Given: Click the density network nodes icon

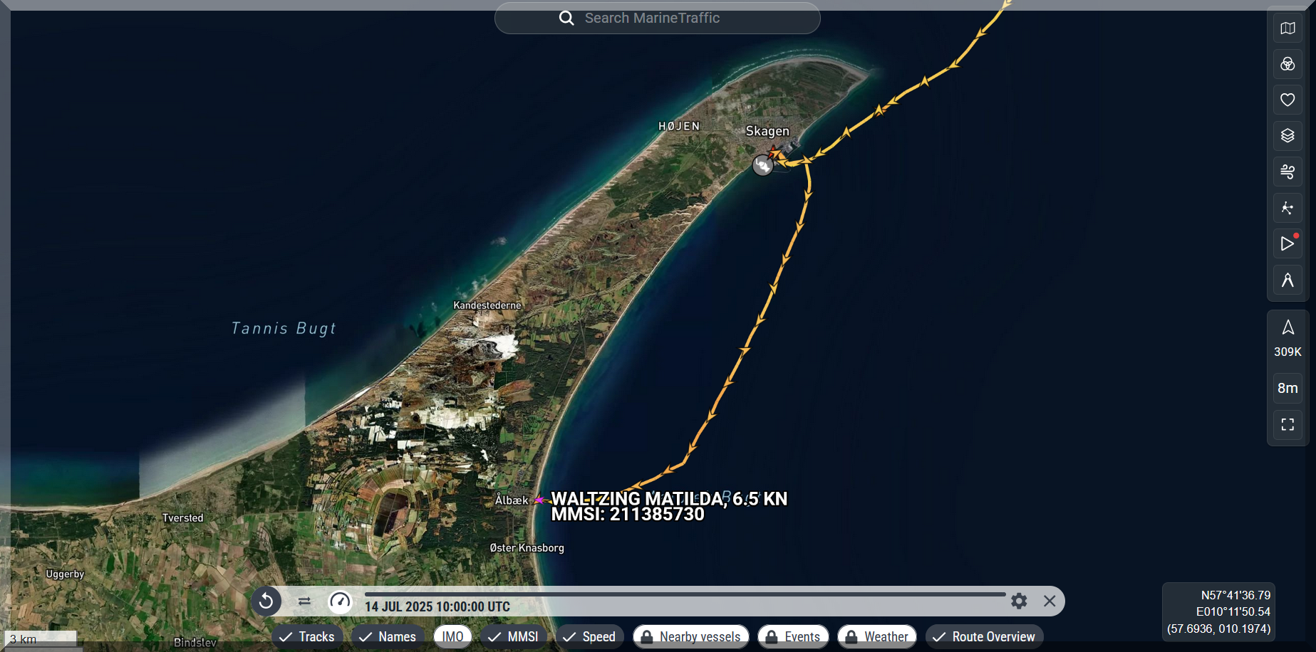Looking at the screenshot, I should tap(1287, 208).
